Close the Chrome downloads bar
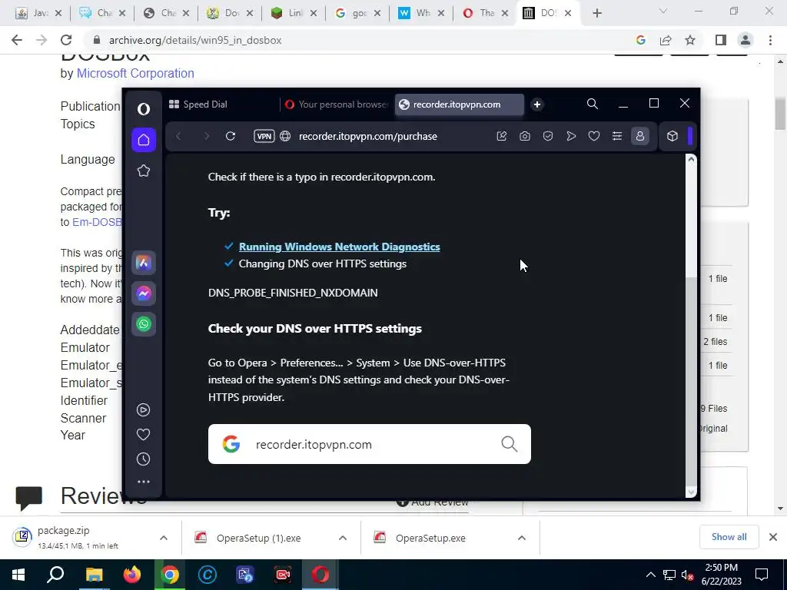The width and height of the screenshot is (787, 590). pos(773,537)
